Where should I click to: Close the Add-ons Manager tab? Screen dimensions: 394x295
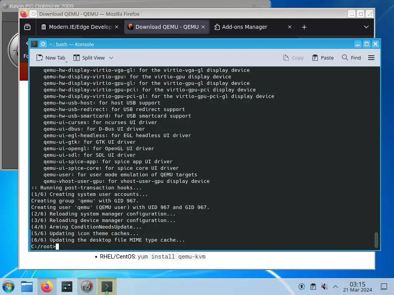click(290, 27)
